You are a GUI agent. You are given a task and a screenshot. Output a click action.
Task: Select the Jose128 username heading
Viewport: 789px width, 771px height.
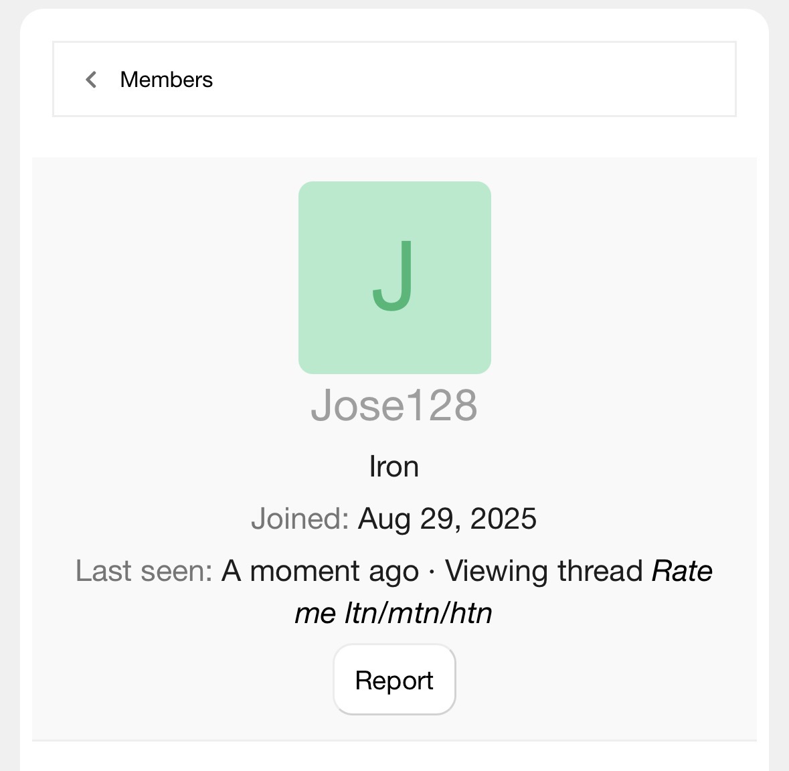point(394,406)
